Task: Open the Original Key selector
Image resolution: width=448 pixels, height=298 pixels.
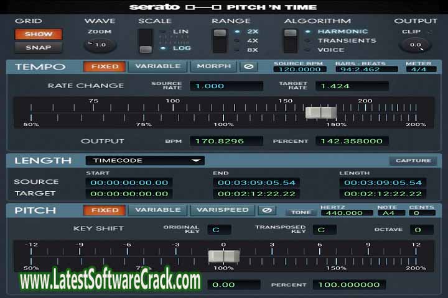Action: pyautogui.click(x=219, y=230)
